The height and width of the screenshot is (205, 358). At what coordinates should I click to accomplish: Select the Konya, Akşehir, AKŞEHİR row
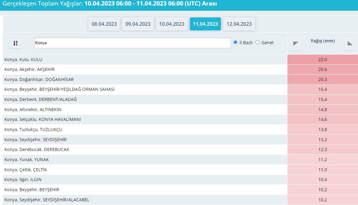(29, 69)
